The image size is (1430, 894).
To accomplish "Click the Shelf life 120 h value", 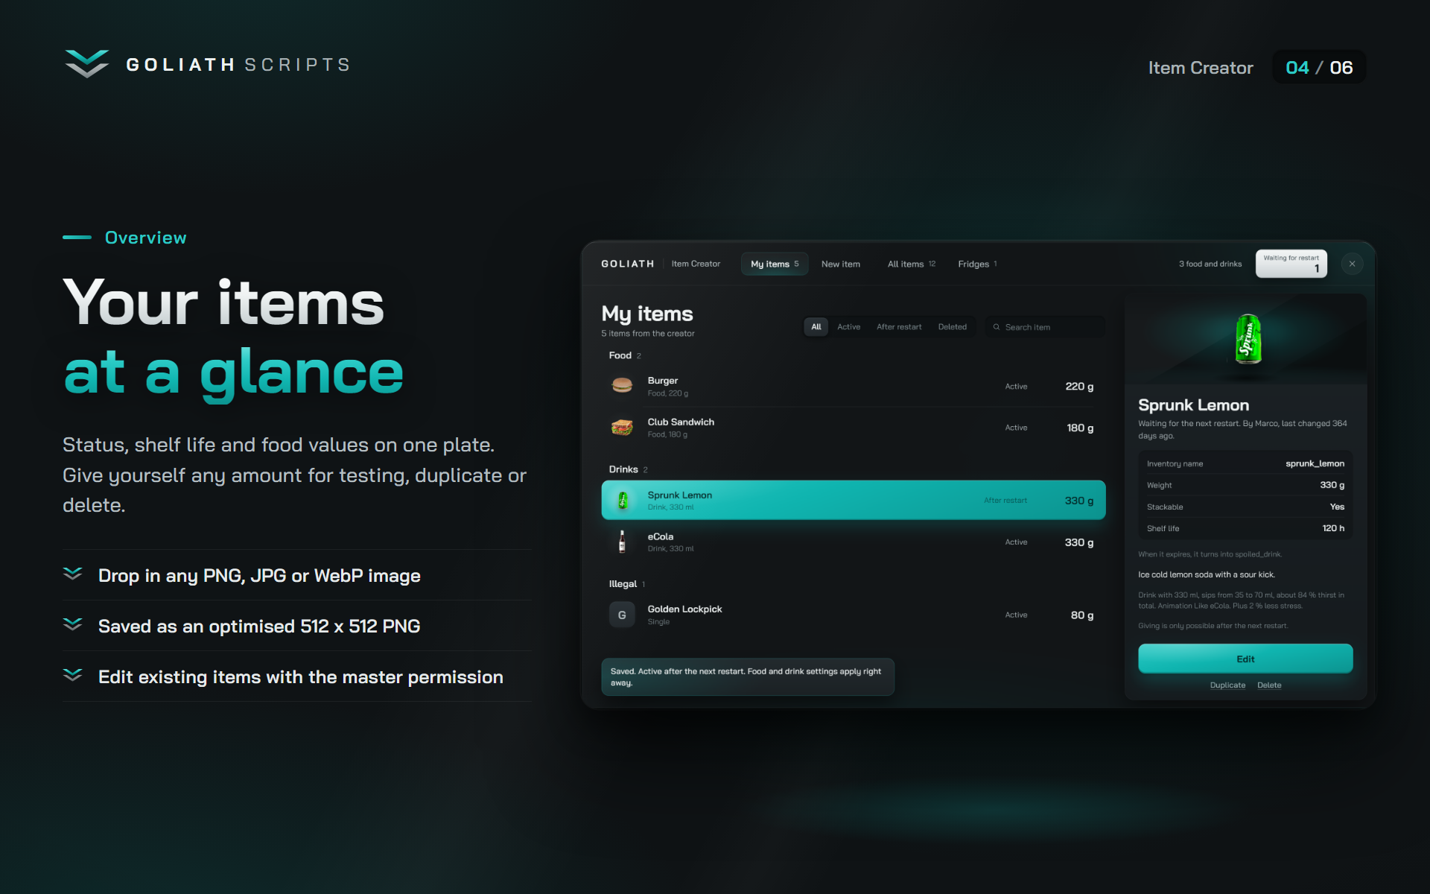I will tap(1333, 528).
